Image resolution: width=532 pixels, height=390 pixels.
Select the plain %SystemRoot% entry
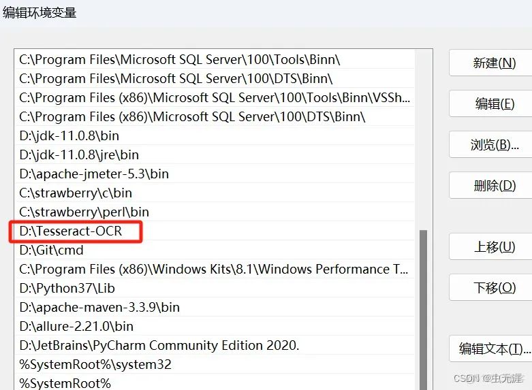[215, 383]
